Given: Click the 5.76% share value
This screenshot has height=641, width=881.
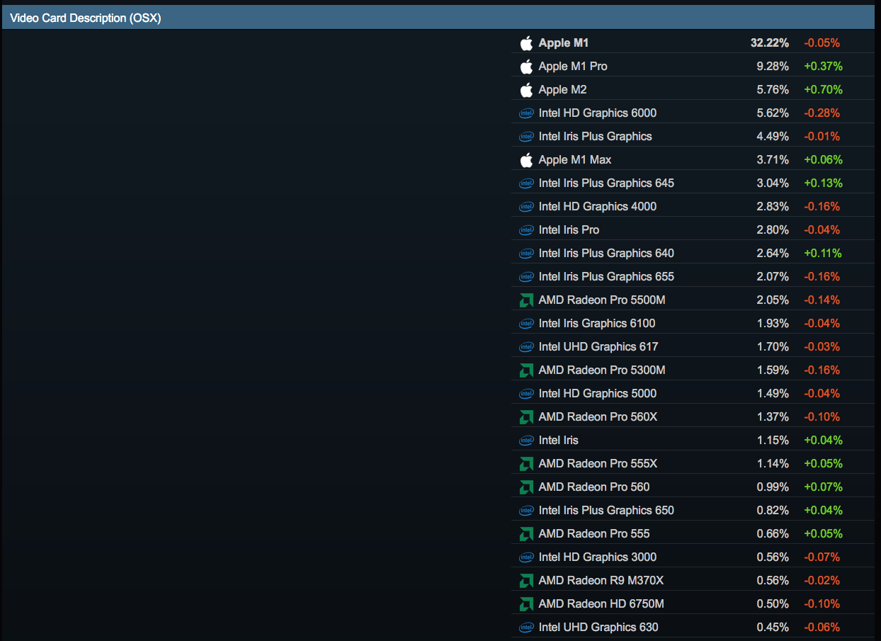Looking at the screenshot, I should [x=773, y=90].
